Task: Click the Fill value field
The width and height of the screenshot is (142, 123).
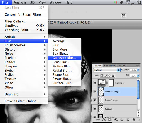Action: pos(133,76)
